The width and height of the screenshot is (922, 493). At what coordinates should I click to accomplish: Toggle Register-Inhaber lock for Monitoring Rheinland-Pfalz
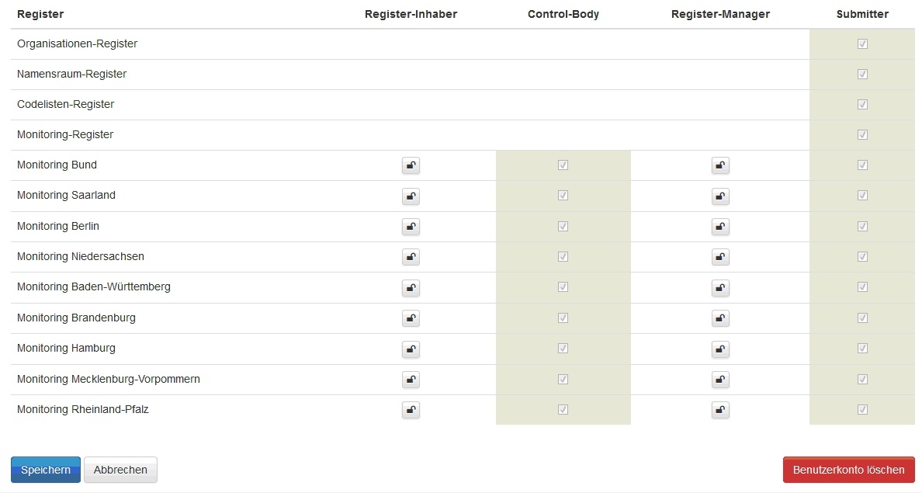click(411, 410)
